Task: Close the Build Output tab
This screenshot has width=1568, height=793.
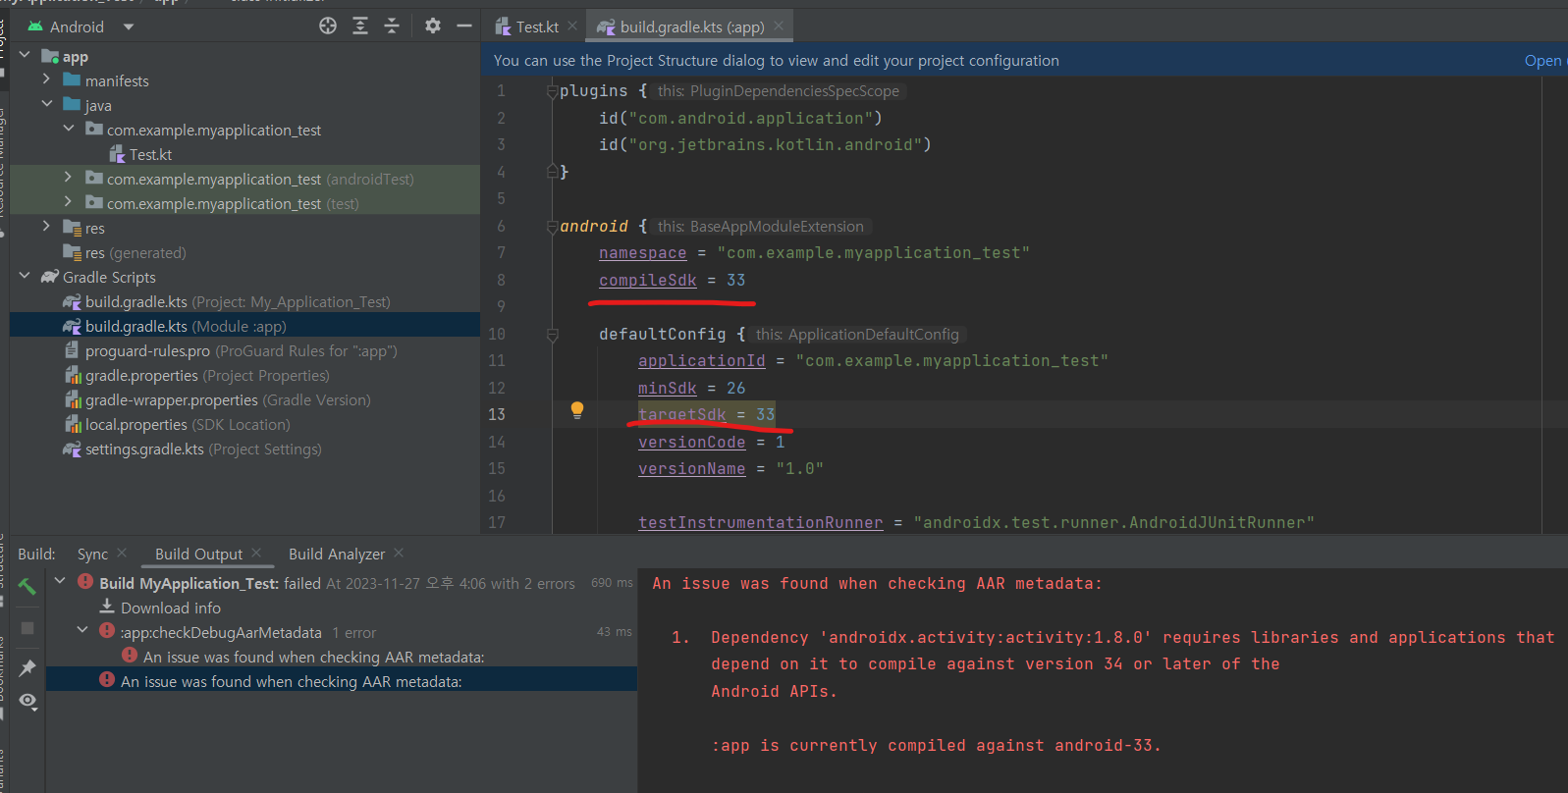Action: tap(256, 554)
